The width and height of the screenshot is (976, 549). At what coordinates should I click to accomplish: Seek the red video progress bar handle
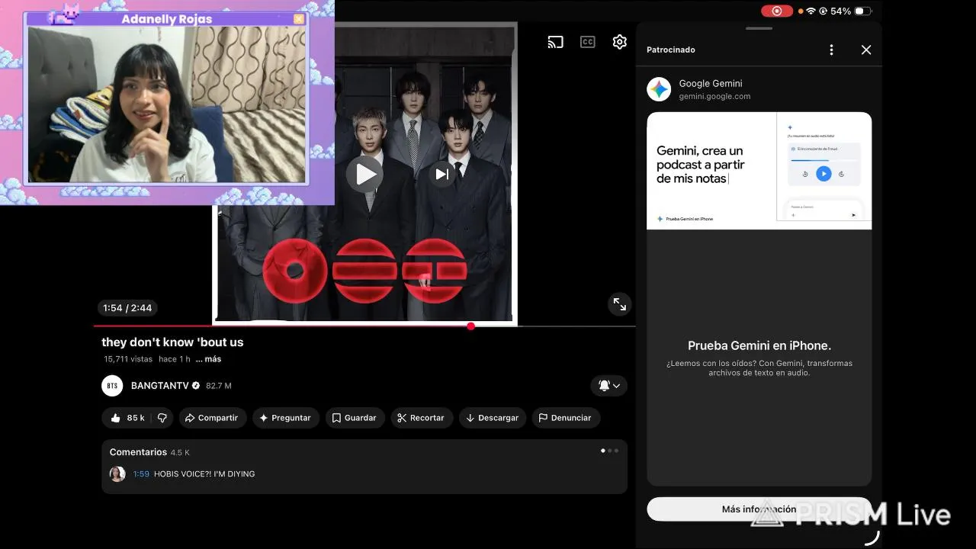(470, 326)
